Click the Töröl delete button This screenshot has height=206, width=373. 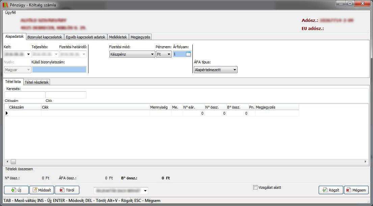(67, 190)
